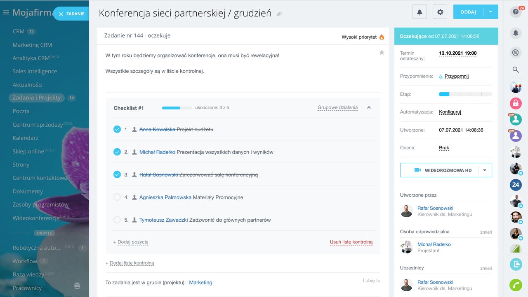The height and width of the screenshot is (297, 528).
Task: Uncheck the 'Projekt budżetu' checklist item
Action: (x=117, y=129)
